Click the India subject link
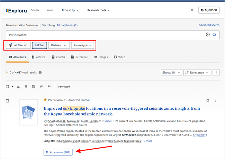225x159 pixels. [59, 141]
